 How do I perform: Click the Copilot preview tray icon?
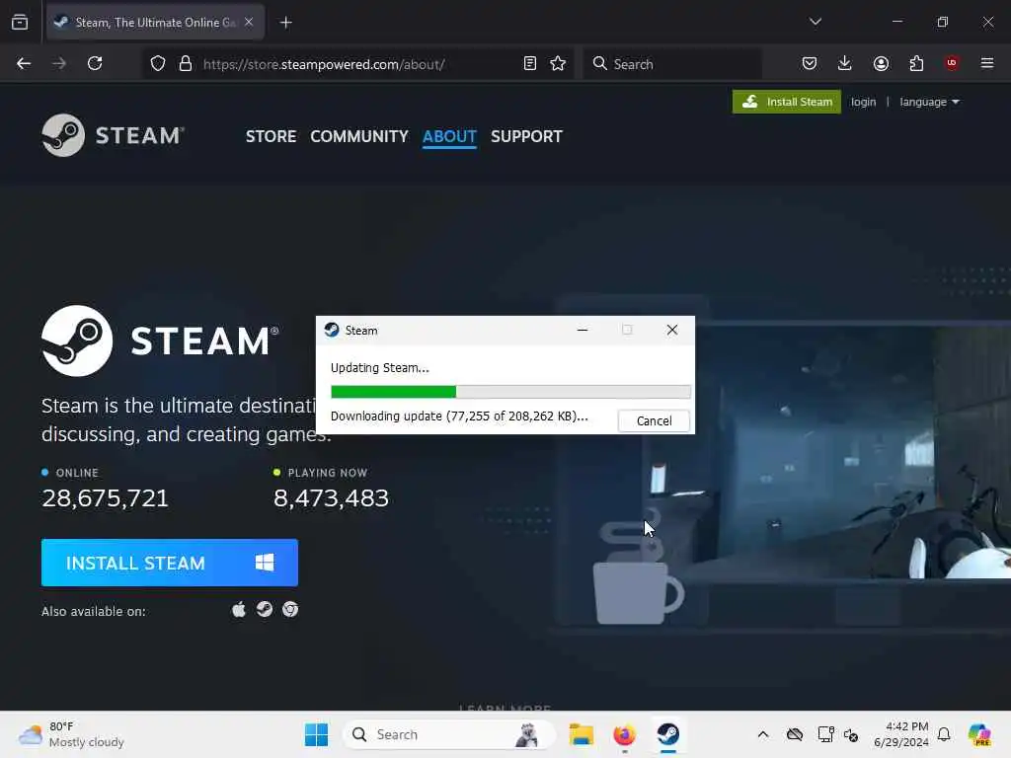tap(979, 734)
